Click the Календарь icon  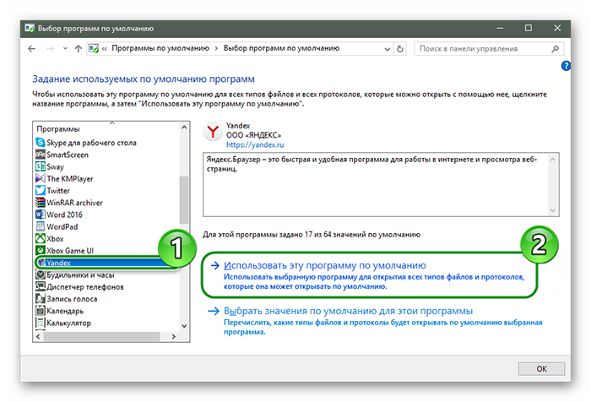[x=40, y=311]
